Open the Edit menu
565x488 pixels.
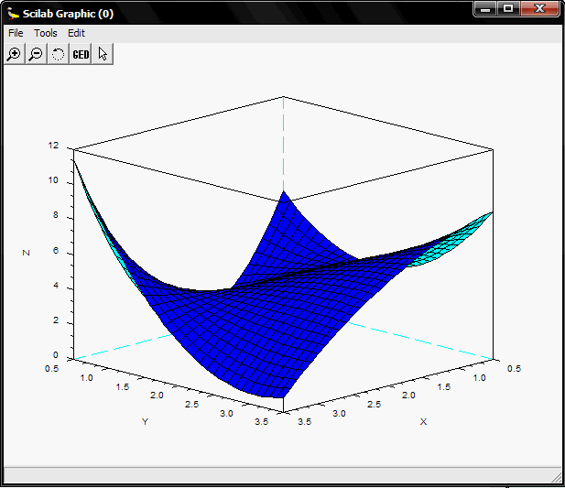point(76,33)
